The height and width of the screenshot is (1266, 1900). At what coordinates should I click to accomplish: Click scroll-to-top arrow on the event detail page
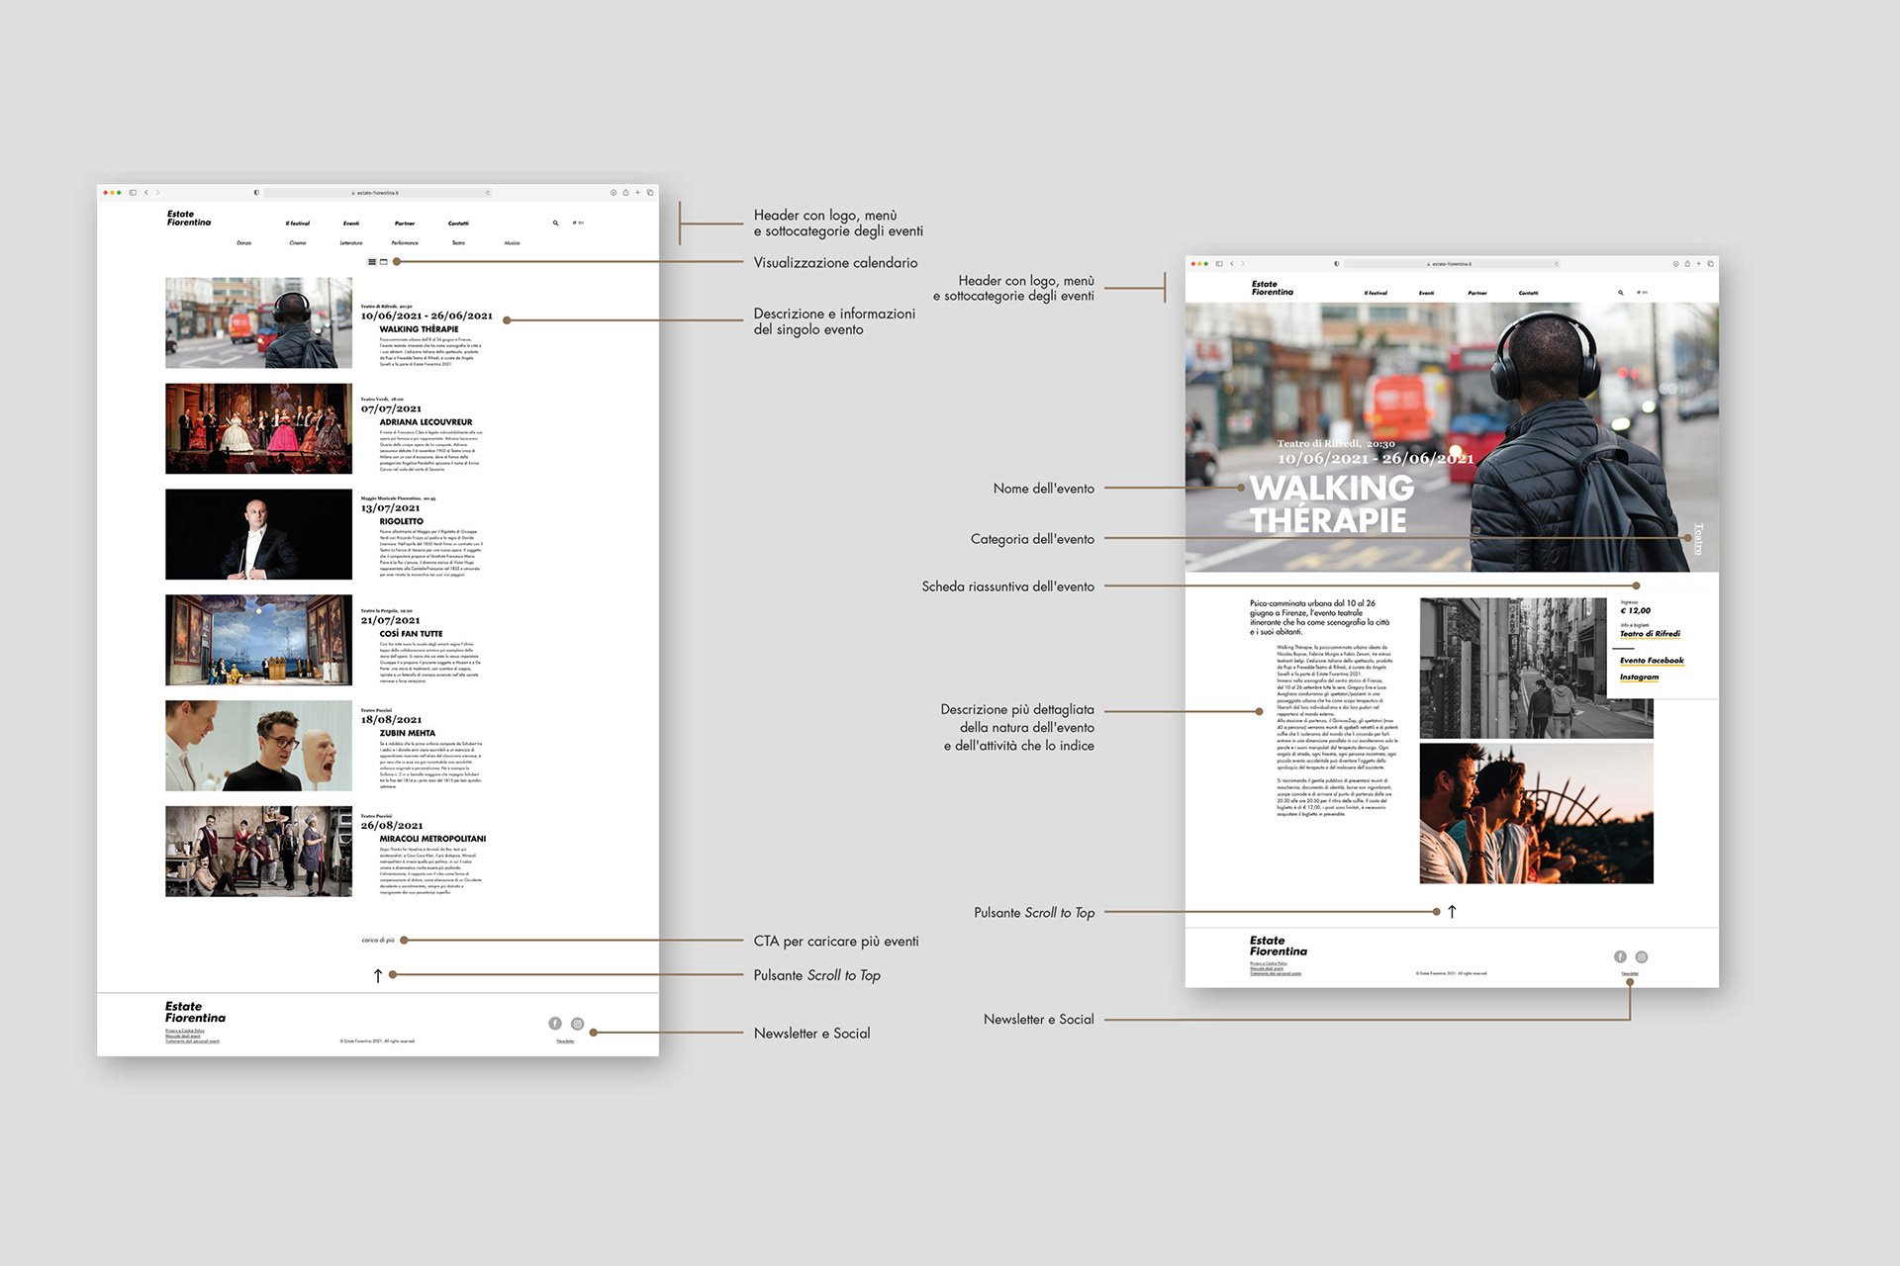coord(1452,912)
